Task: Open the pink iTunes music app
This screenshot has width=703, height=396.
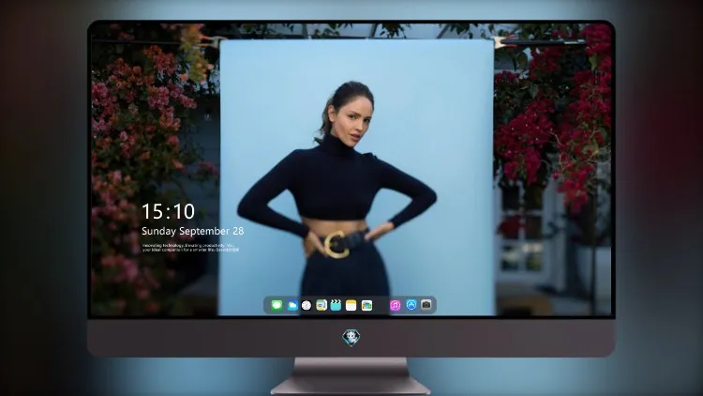Action: [395, 305]
